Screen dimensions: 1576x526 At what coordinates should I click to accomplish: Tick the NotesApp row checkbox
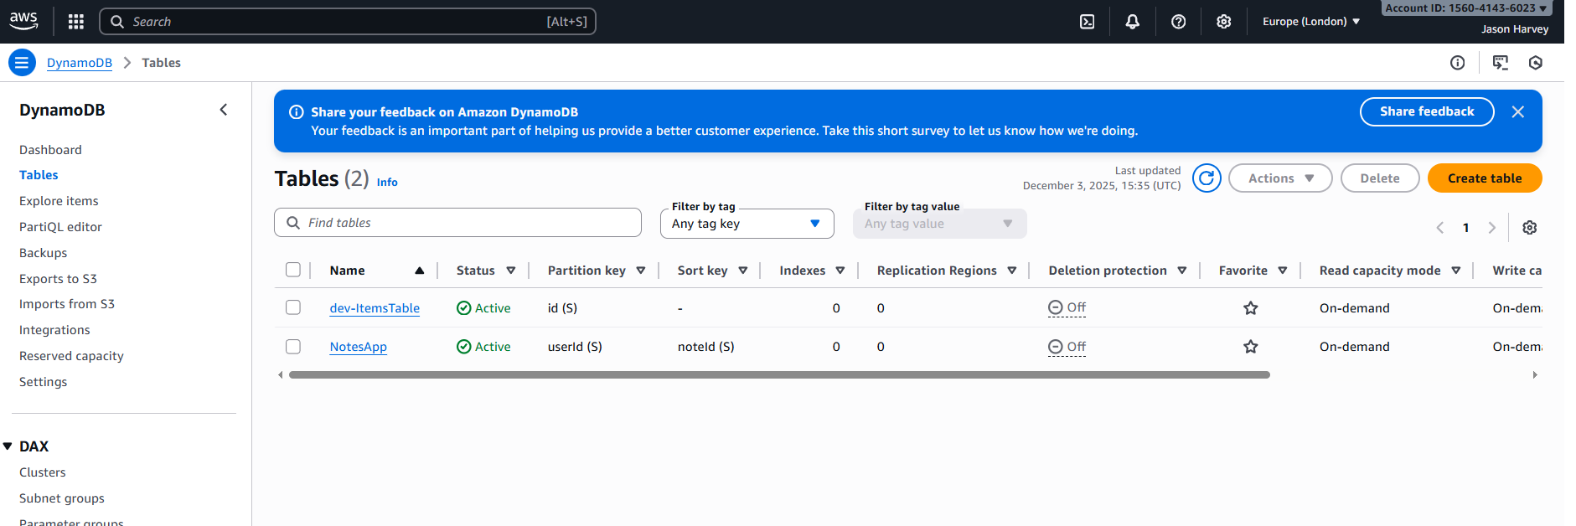(x=293, y=347)
